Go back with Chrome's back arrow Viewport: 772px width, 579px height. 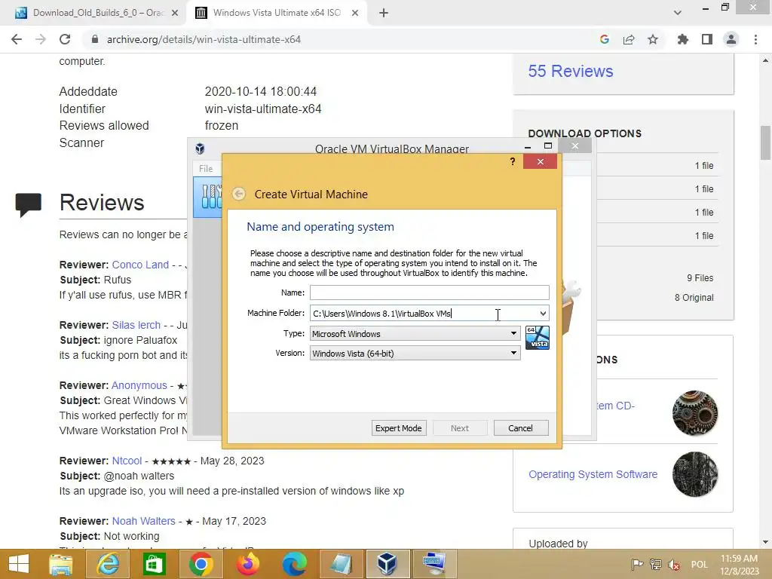point(17,39)
